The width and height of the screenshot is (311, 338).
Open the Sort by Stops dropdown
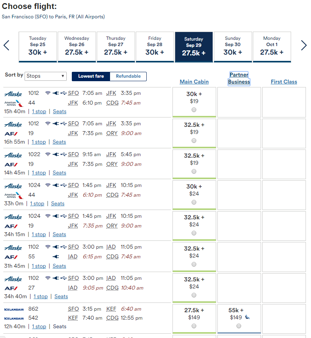46,76
